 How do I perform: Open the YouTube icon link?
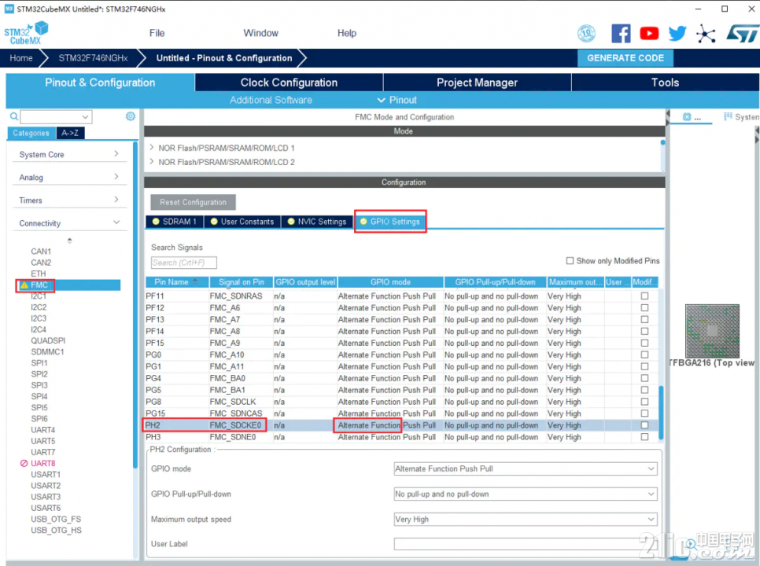click(x=649, y=33)
